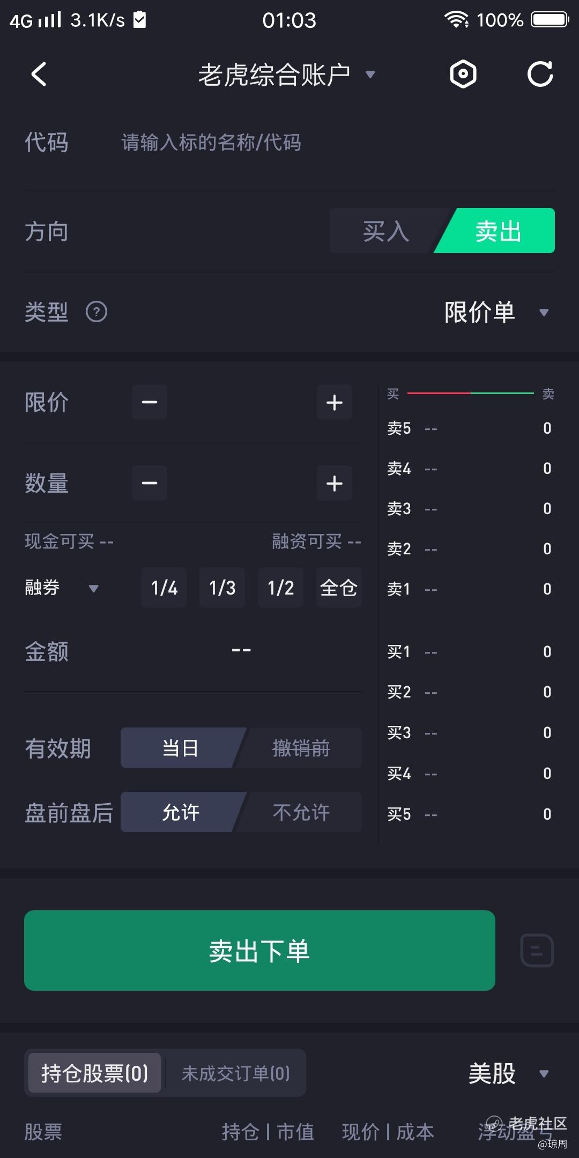579x1158 pixels.
Task: Decrease the limit price with minus
Action: pyautogui.click(x=150, y=402)
